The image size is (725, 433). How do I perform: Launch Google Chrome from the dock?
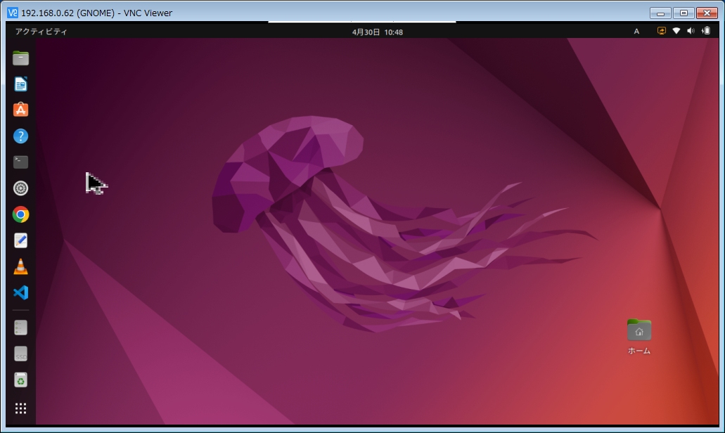pos(21,214)
